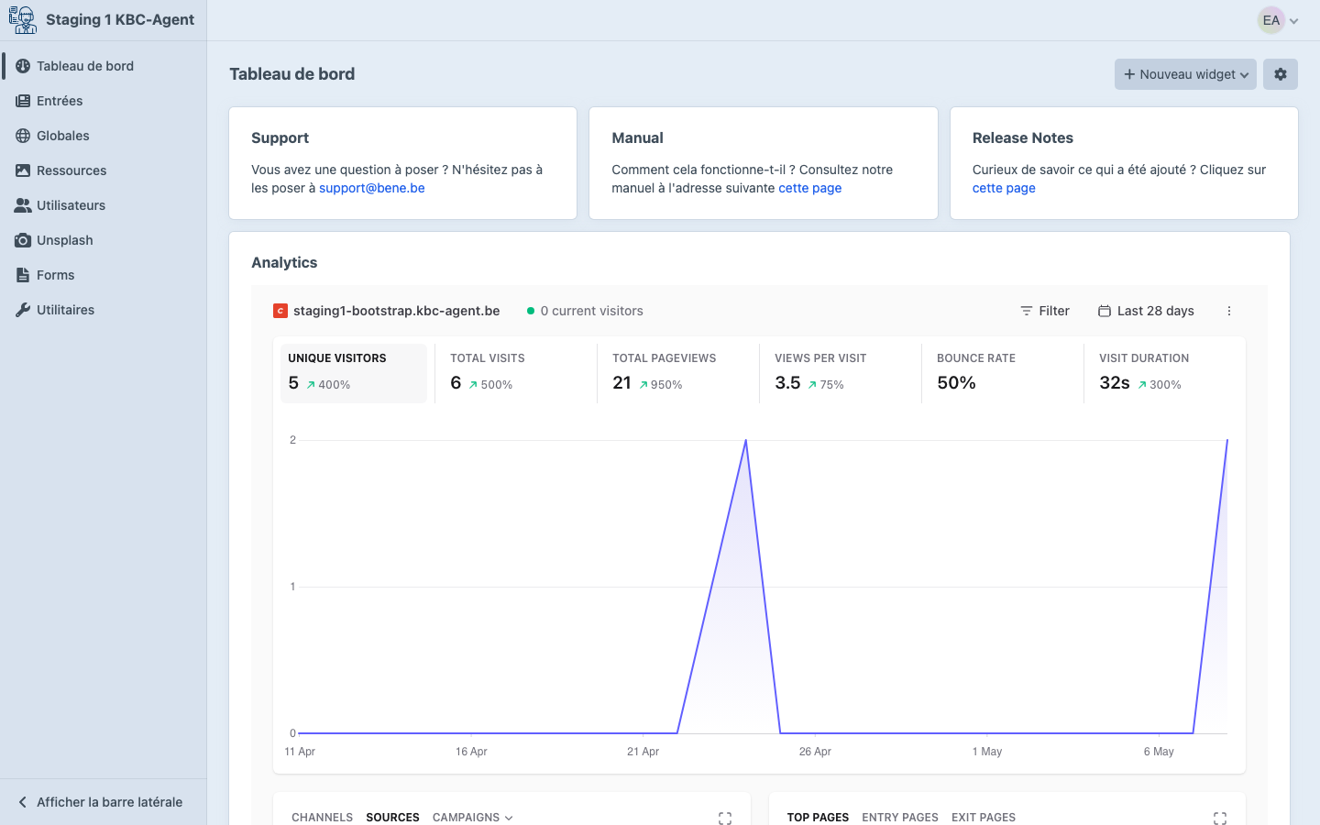
Task: Go to Utilisateurs in the sidebar
Action: (71, 205)
